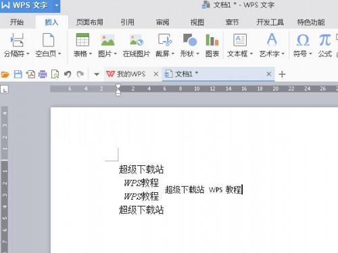Click the first-line indent marker on ruler
Screen dimensions: 338x253
point(118,86)
